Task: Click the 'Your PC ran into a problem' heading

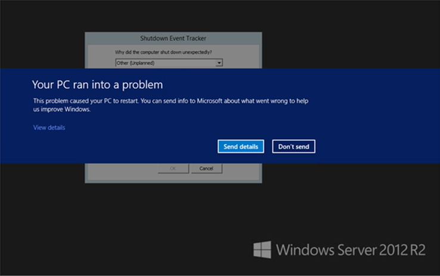Action: pyautogui.click(x=98, y=84)
